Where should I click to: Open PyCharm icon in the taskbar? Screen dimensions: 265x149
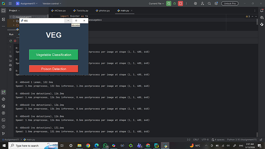(x=157, y=146)
